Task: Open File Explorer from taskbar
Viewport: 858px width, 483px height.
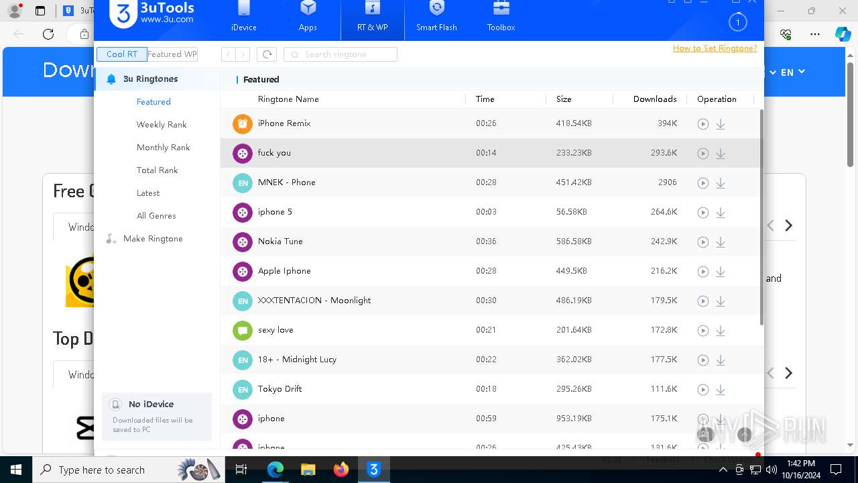Action: [308, 470]
